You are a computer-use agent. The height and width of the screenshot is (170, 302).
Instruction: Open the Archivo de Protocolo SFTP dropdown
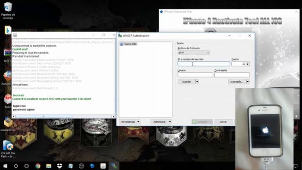click(194, 53)
